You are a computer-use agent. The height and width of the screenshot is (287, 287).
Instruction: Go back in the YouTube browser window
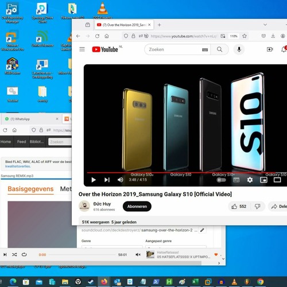click(x=78, y=36)
